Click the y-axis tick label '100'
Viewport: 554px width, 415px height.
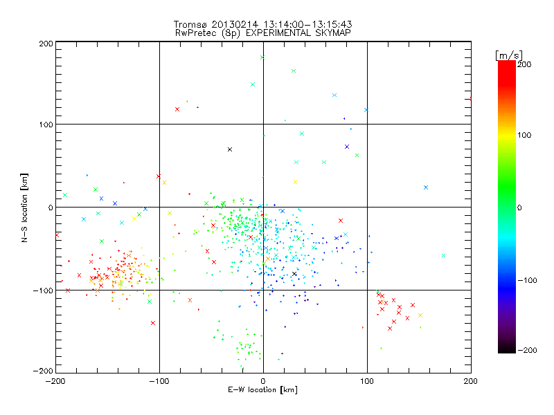click(x=46, y=124)
